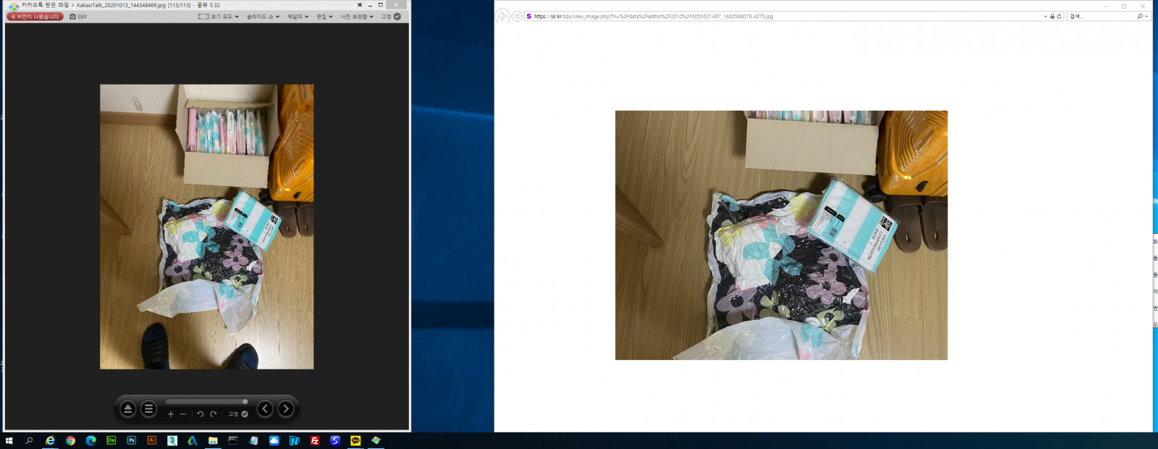The height and width of the screenshot is (449, 1158).
Task: Open the 책갈피 menu
Action: (297, 17)
